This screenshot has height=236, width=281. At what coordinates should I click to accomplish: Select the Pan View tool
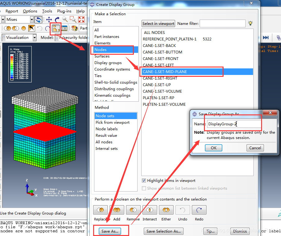pyautogui.click(x=49, y=20)
